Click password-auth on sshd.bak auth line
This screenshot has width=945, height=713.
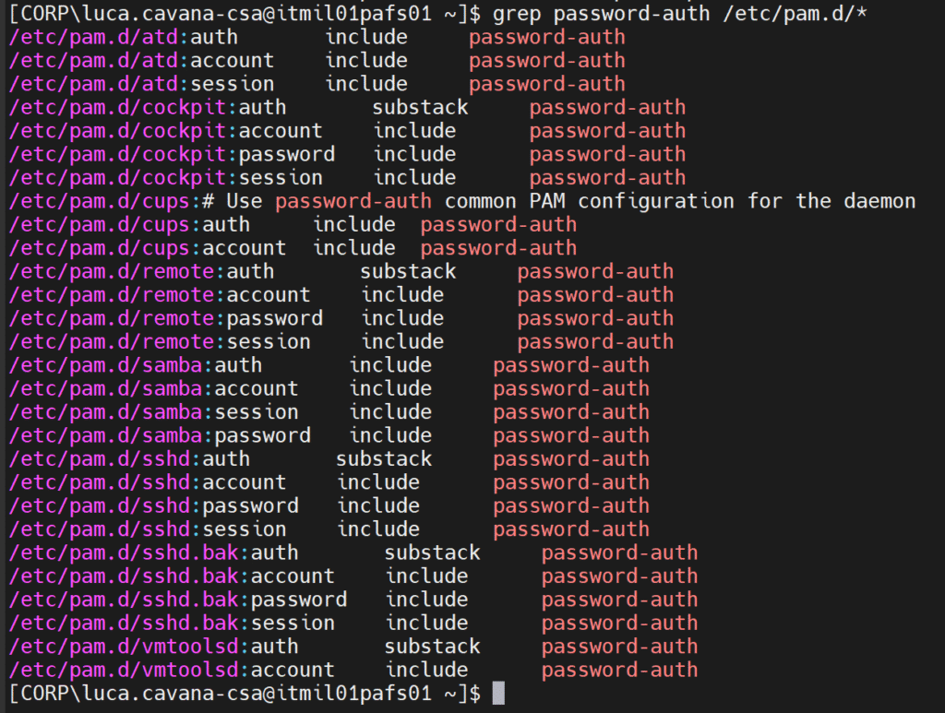619,553
